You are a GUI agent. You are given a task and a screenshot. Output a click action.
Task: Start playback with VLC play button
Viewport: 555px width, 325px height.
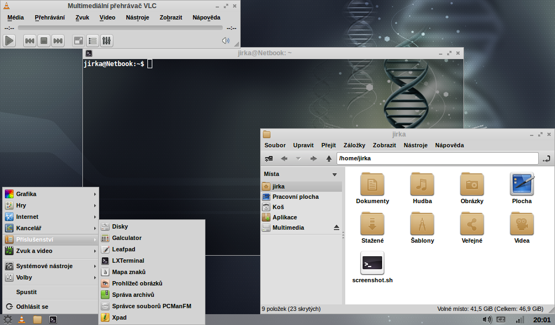9,41
